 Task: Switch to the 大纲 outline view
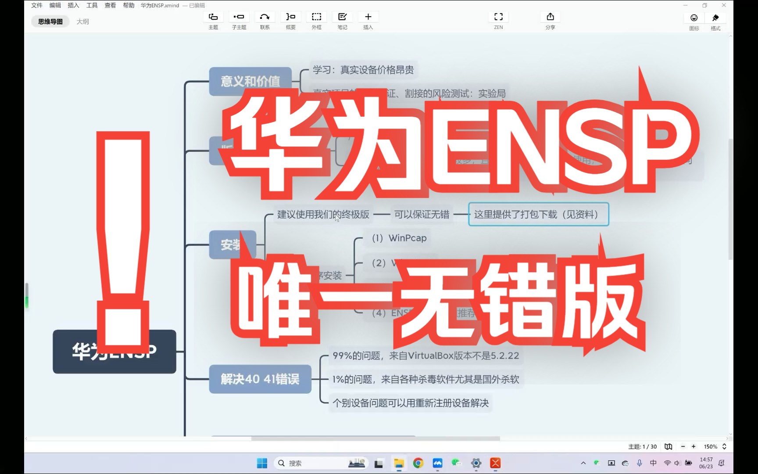point(82,22)
